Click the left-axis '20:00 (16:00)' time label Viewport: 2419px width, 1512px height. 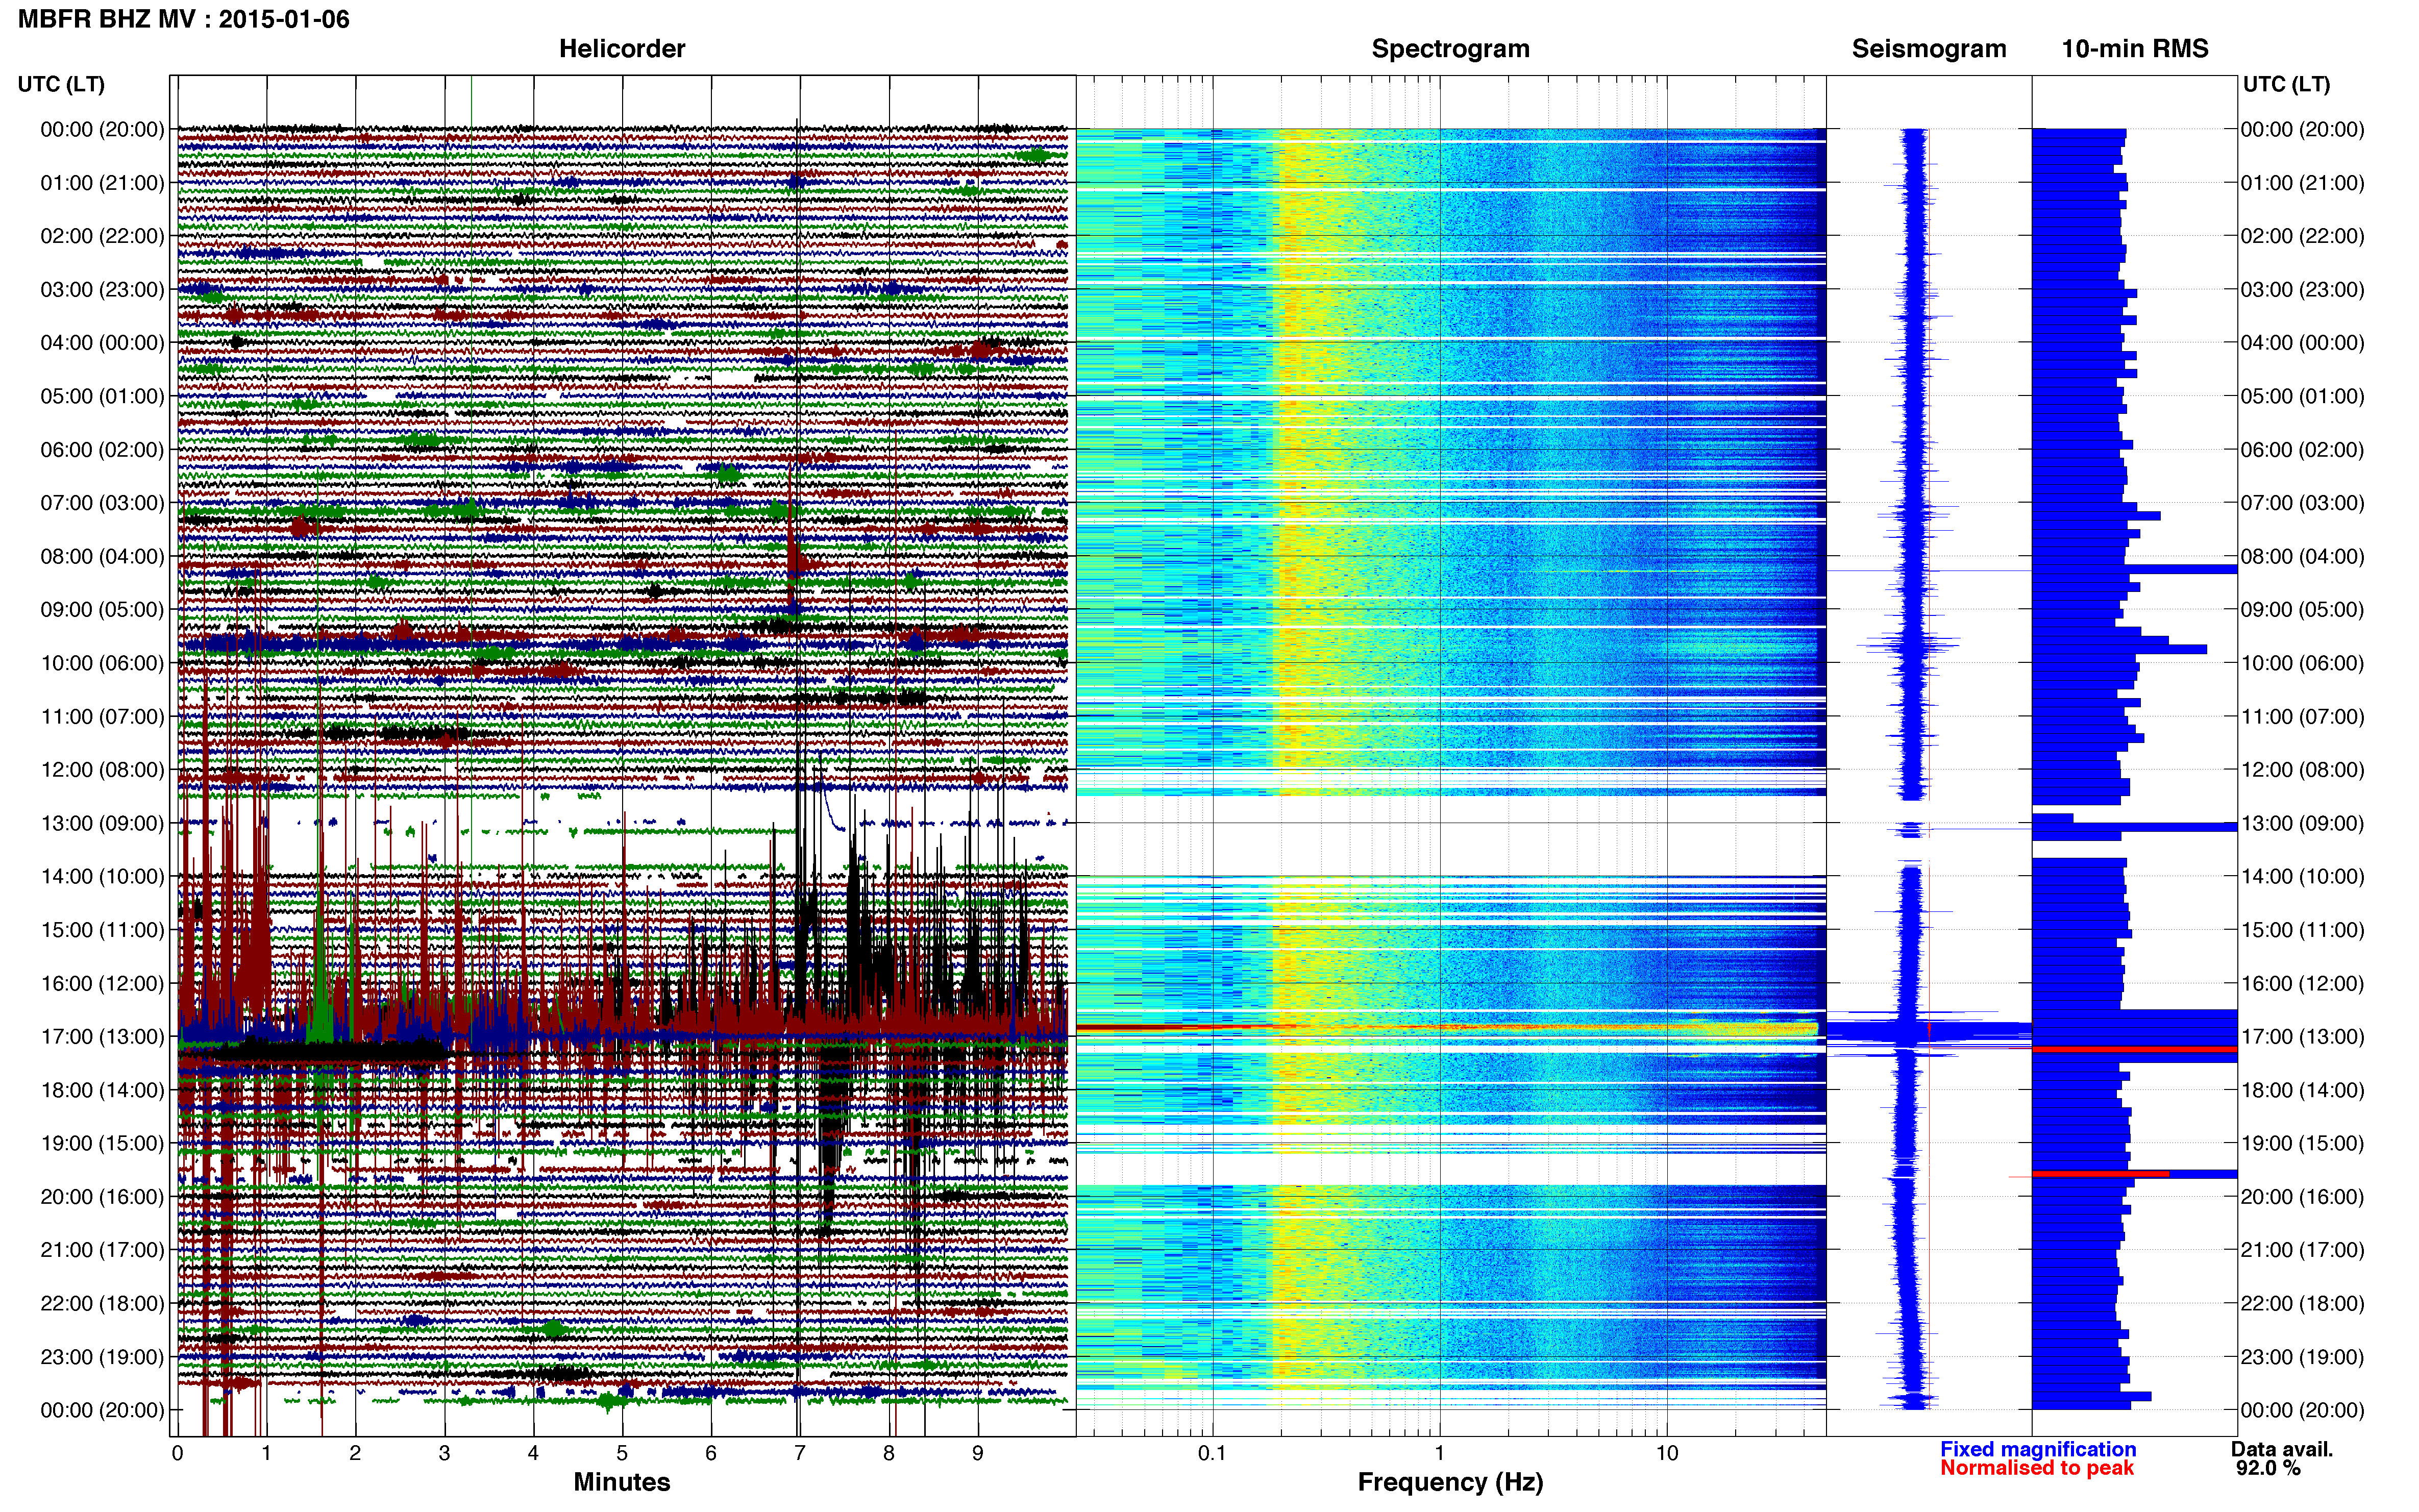coord(102,1197)
